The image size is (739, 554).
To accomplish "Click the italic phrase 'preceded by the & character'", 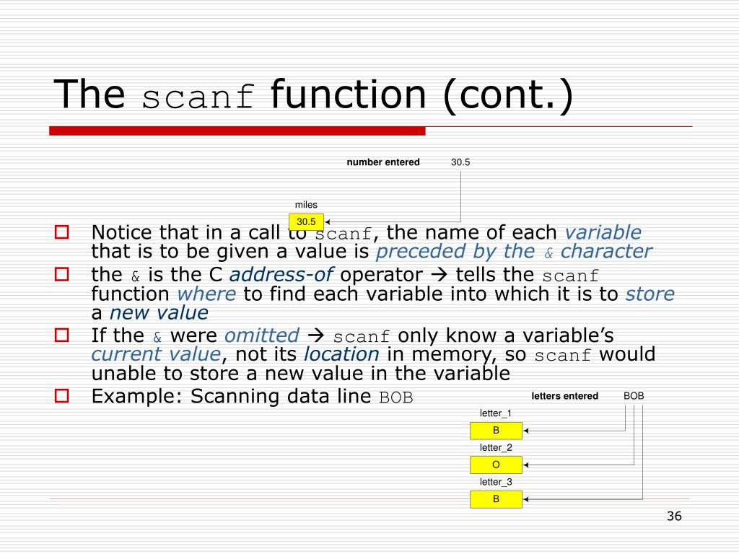I will tap(514, 252).
